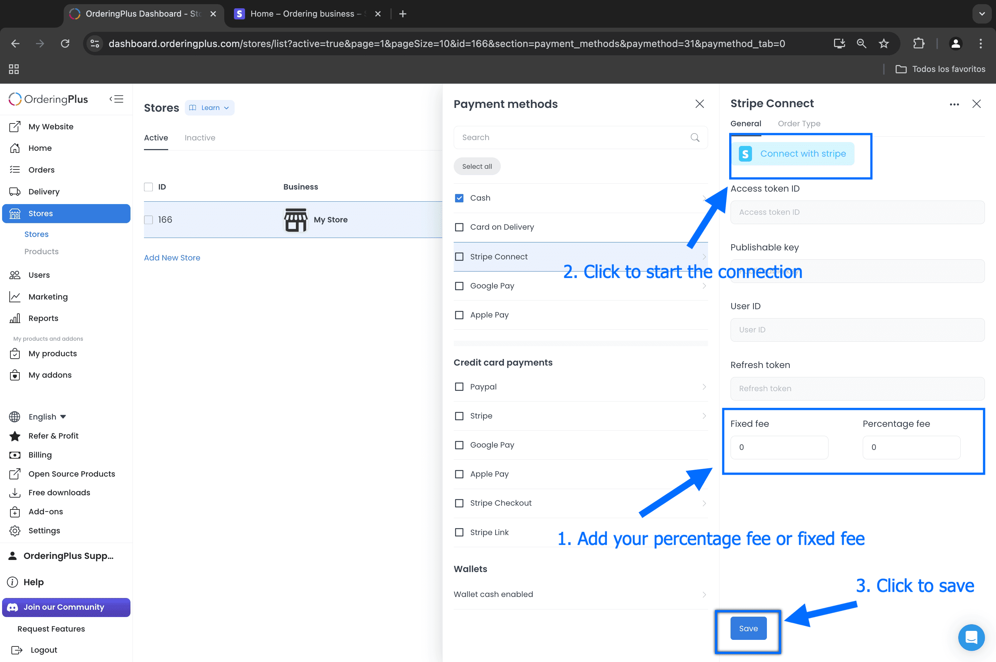
Task: Focus the Percentage fee field
Action: coord(912,447)
